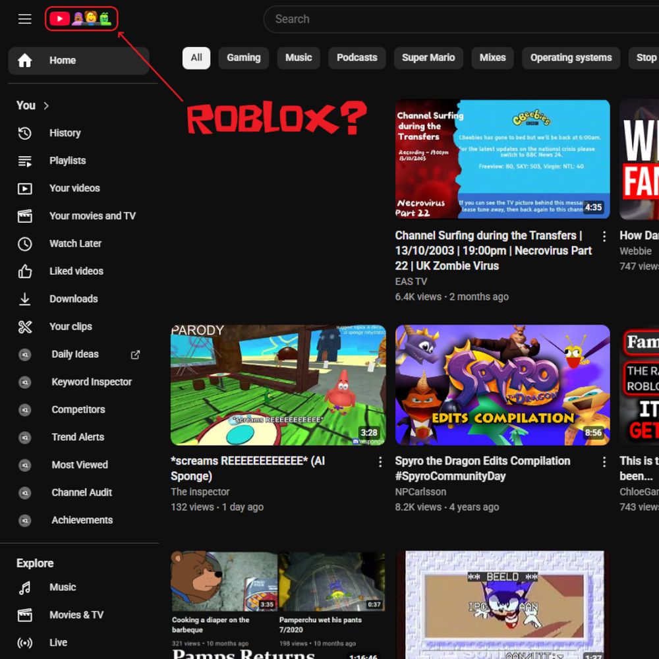Screen dimensions: 659x659
Task: Click the Watch Later clock icon
Action: click(25, 244)
